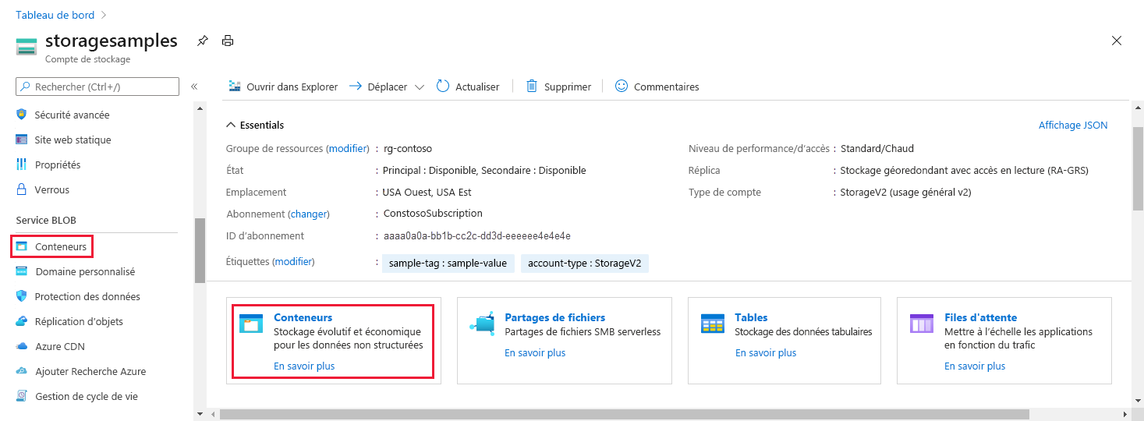This screenshot has height=421, width=1144.
Task: Open the Ajouter Recherche Azure icon
Action: 22,371
